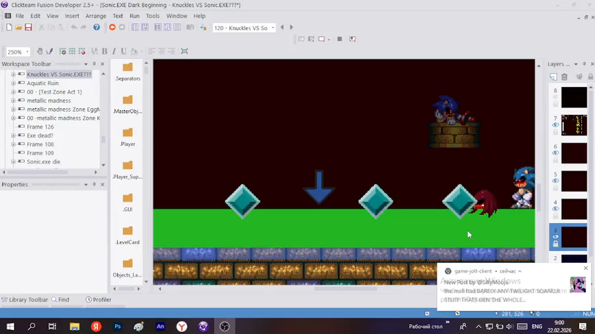The width and height of the screenshot is (595, 334).
Task: Toggle layer 5 visibility eye
Action: (555, 181)
